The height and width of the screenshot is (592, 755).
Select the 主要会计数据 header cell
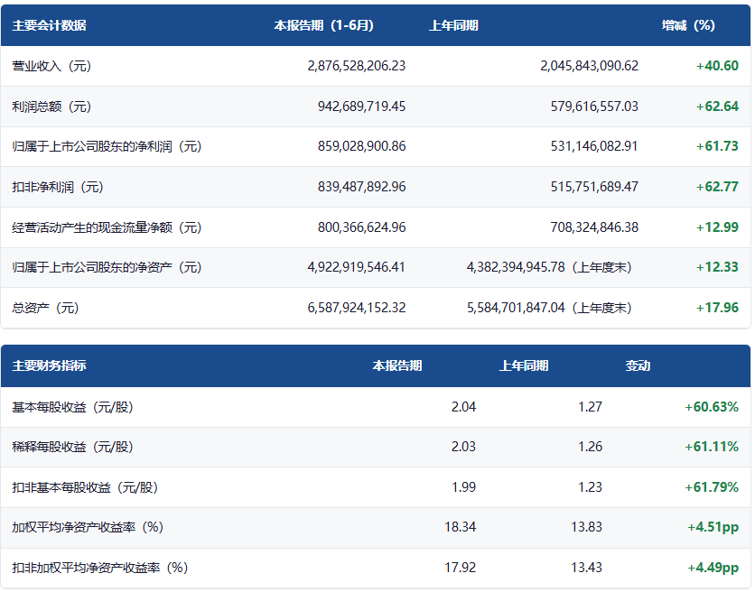point(49,25)
